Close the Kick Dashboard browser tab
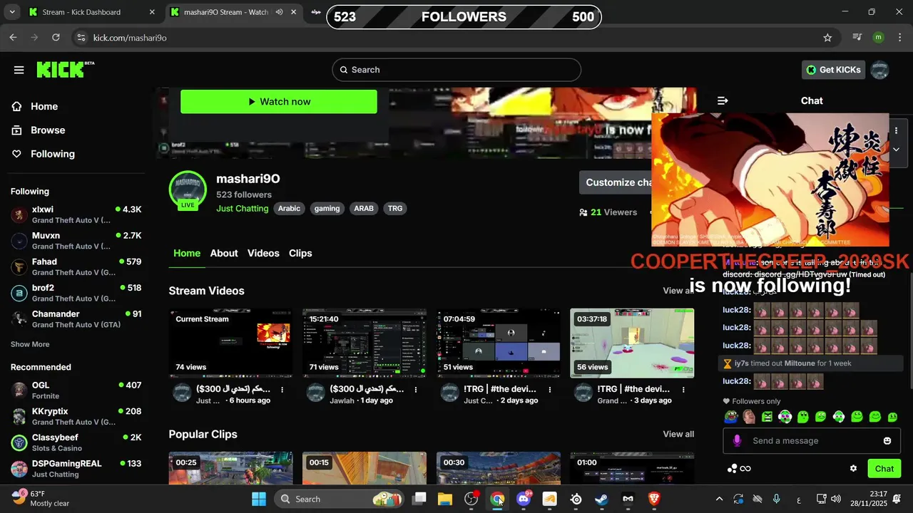 pos(152,12)
